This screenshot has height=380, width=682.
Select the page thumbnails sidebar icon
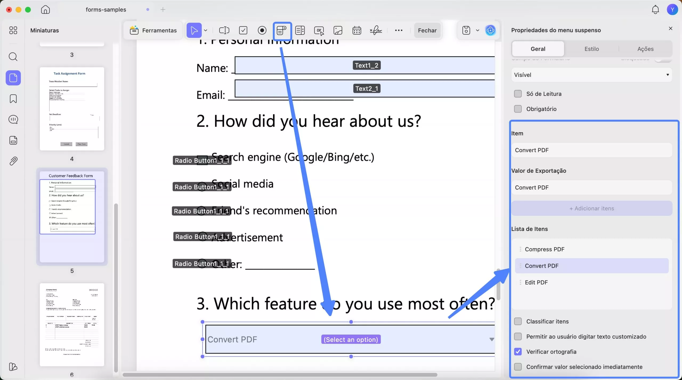(x=13, y=78)
